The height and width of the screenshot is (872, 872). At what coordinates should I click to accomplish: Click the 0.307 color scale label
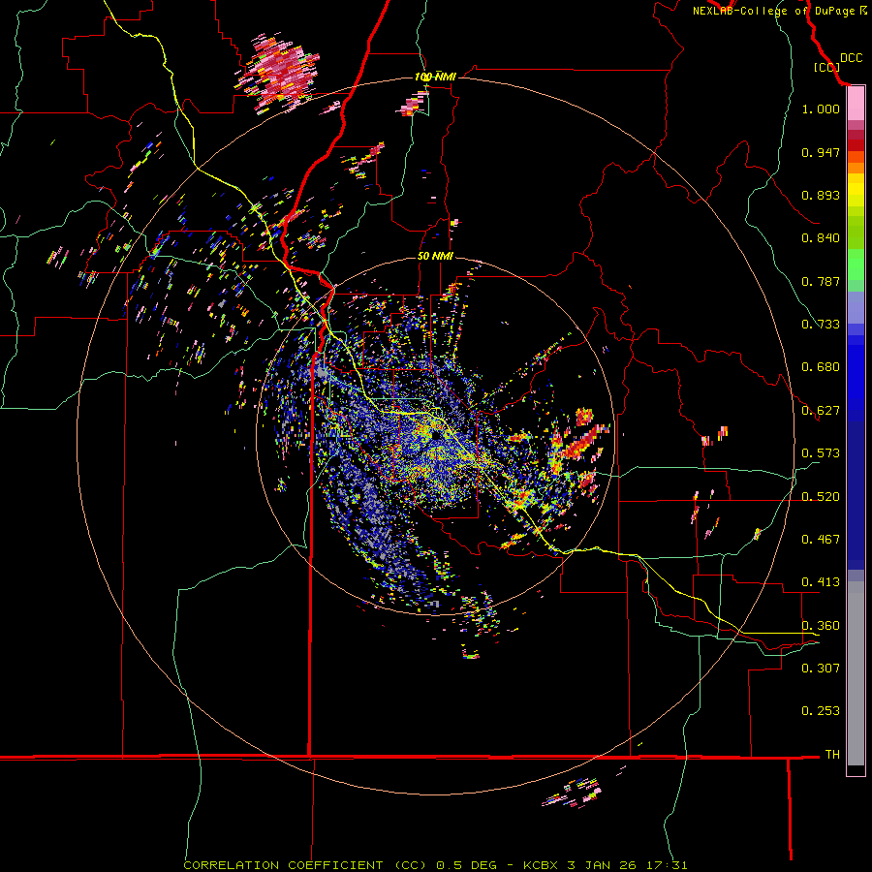[821, 668]
